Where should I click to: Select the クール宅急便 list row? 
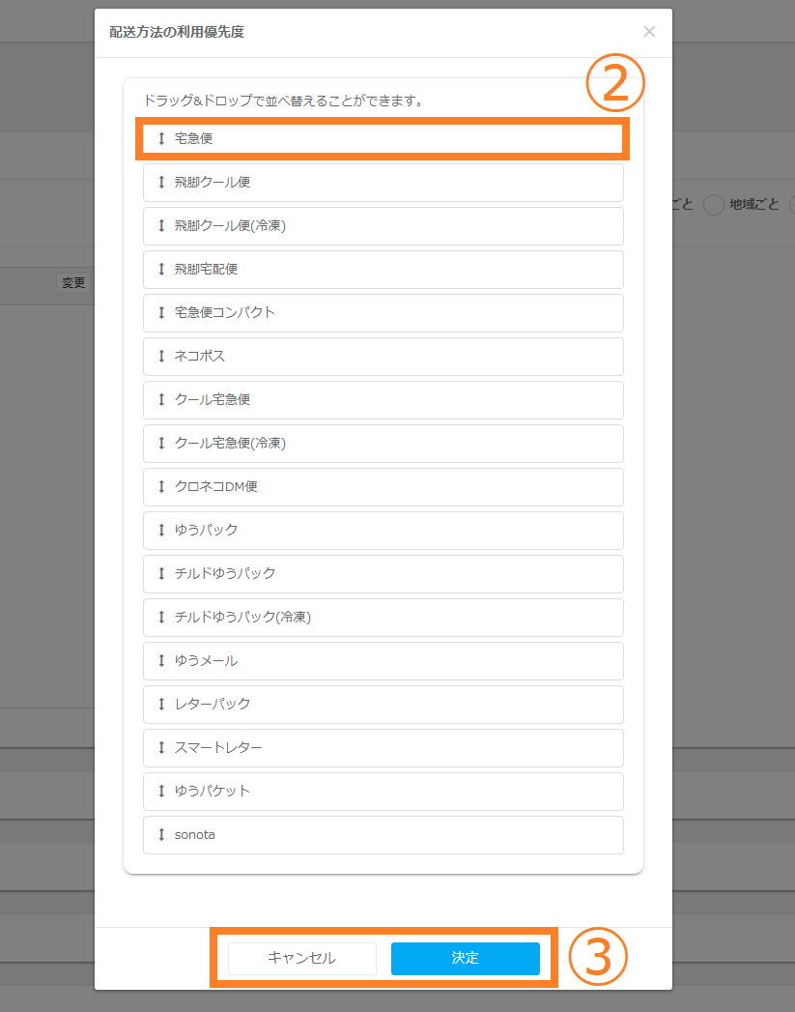pyautogui.click(x=383, y=399)
